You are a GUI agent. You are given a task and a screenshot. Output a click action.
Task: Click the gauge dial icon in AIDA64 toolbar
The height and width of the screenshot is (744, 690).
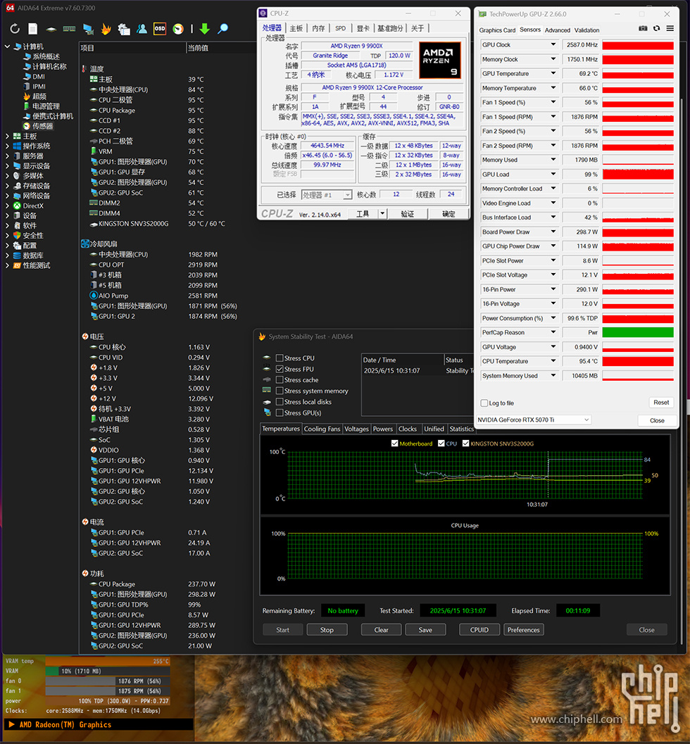tap(178, 29)
